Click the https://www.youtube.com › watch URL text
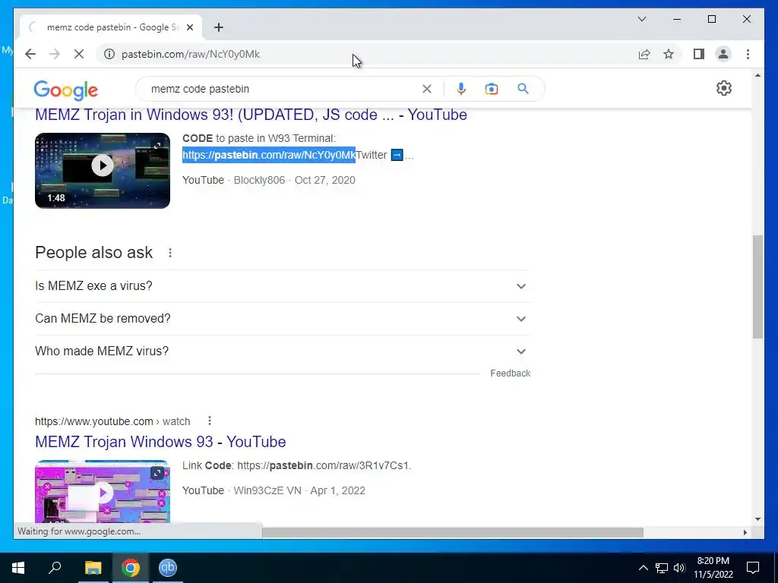The width and height of the screenshot is (778, 583). click(x=112, y=421)
